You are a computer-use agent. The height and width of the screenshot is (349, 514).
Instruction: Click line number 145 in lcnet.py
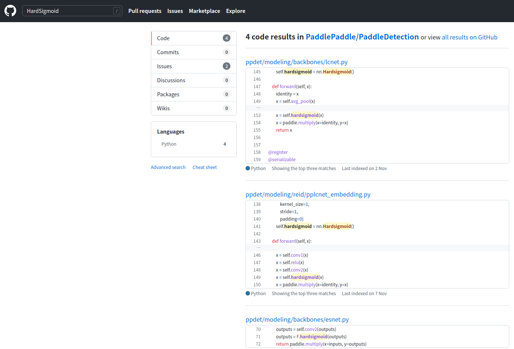(257, 72)
